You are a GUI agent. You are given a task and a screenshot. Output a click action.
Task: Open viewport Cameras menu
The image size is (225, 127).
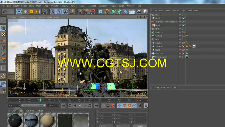[x=22, y=17]
